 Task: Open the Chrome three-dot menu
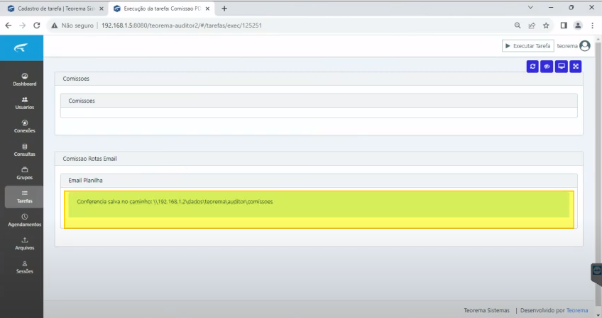[592, 25]
